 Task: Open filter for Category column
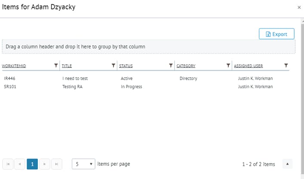coord(228,66)
